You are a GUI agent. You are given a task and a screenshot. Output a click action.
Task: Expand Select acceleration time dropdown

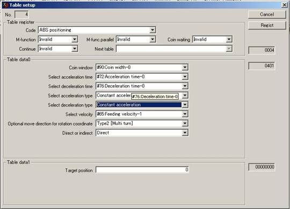click(185, 77)
